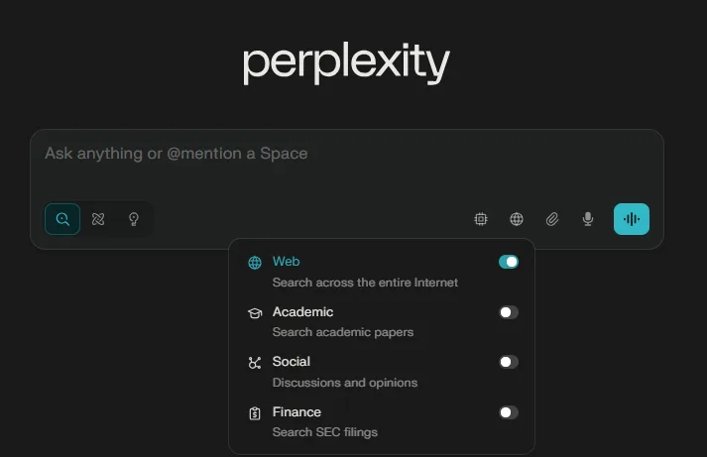Viewport: 707px width, 457px height.
Task: Switch to the Research mode icon
Action: pyautogui.click(x=98, y=219)
